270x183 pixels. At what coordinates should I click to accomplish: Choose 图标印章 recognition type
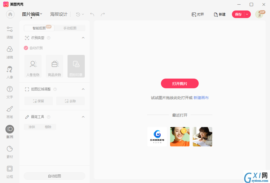(x=76, y=66)
